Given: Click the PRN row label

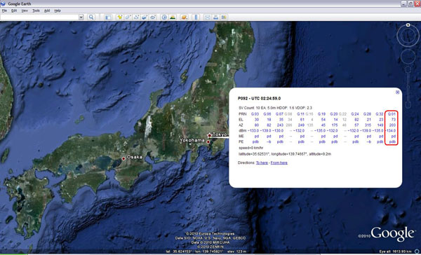Looking at the screenshot, I should [x=243, y=114].
